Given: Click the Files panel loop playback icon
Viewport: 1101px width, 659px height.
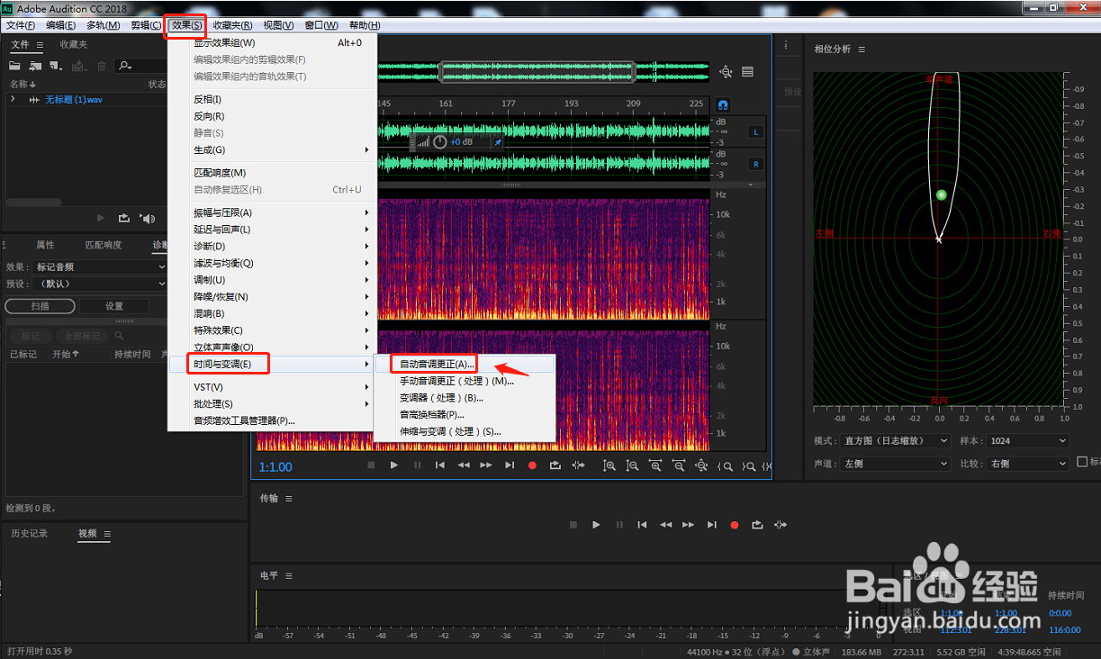Looking at the screenshot, I should coord(124,218).
